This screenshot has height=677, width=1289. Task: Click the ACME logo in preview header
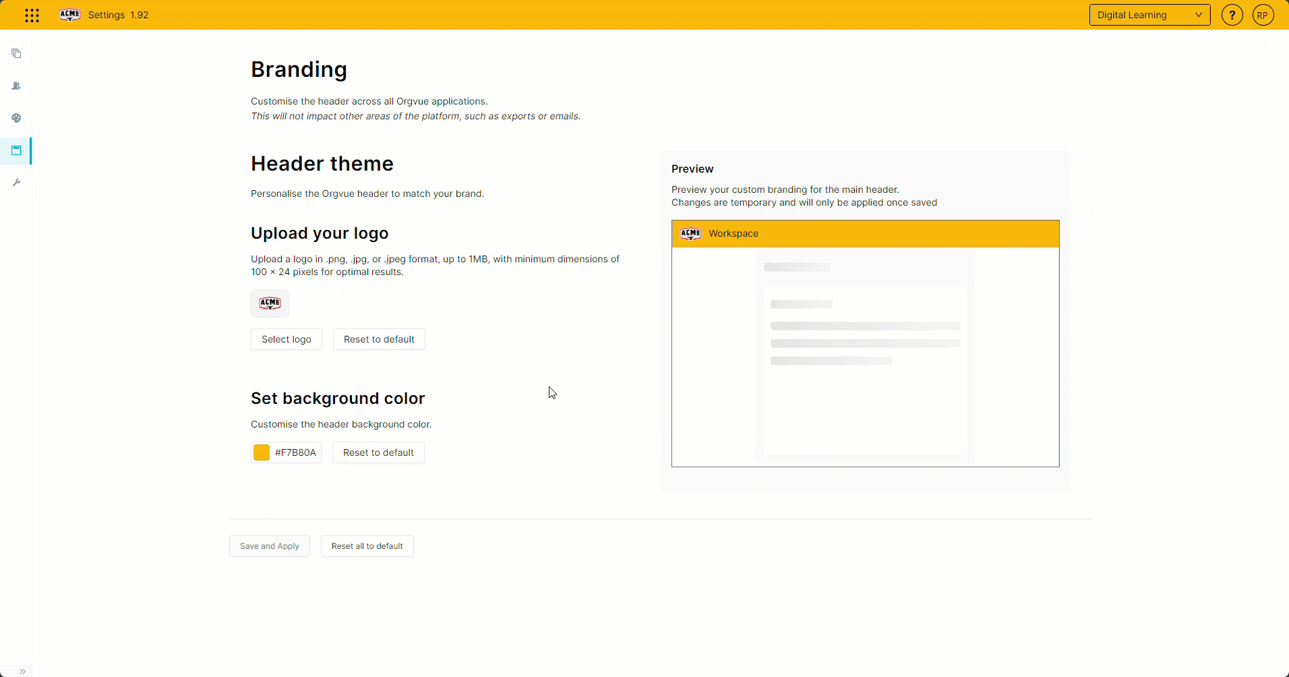tap(691, 233)
